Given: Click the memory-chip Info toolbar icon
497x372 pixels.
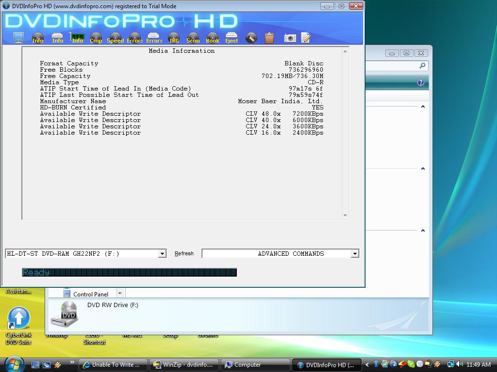Looking at the screenshot, I should click(77, 38).
